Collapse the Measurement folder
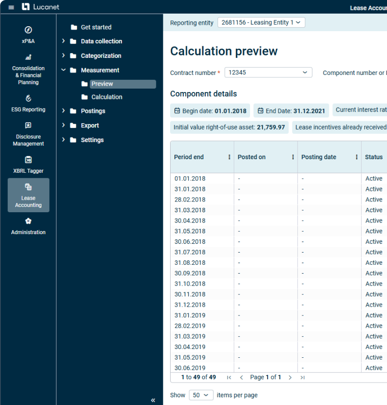The image size is (387, 405). click(x=63, y=70)
